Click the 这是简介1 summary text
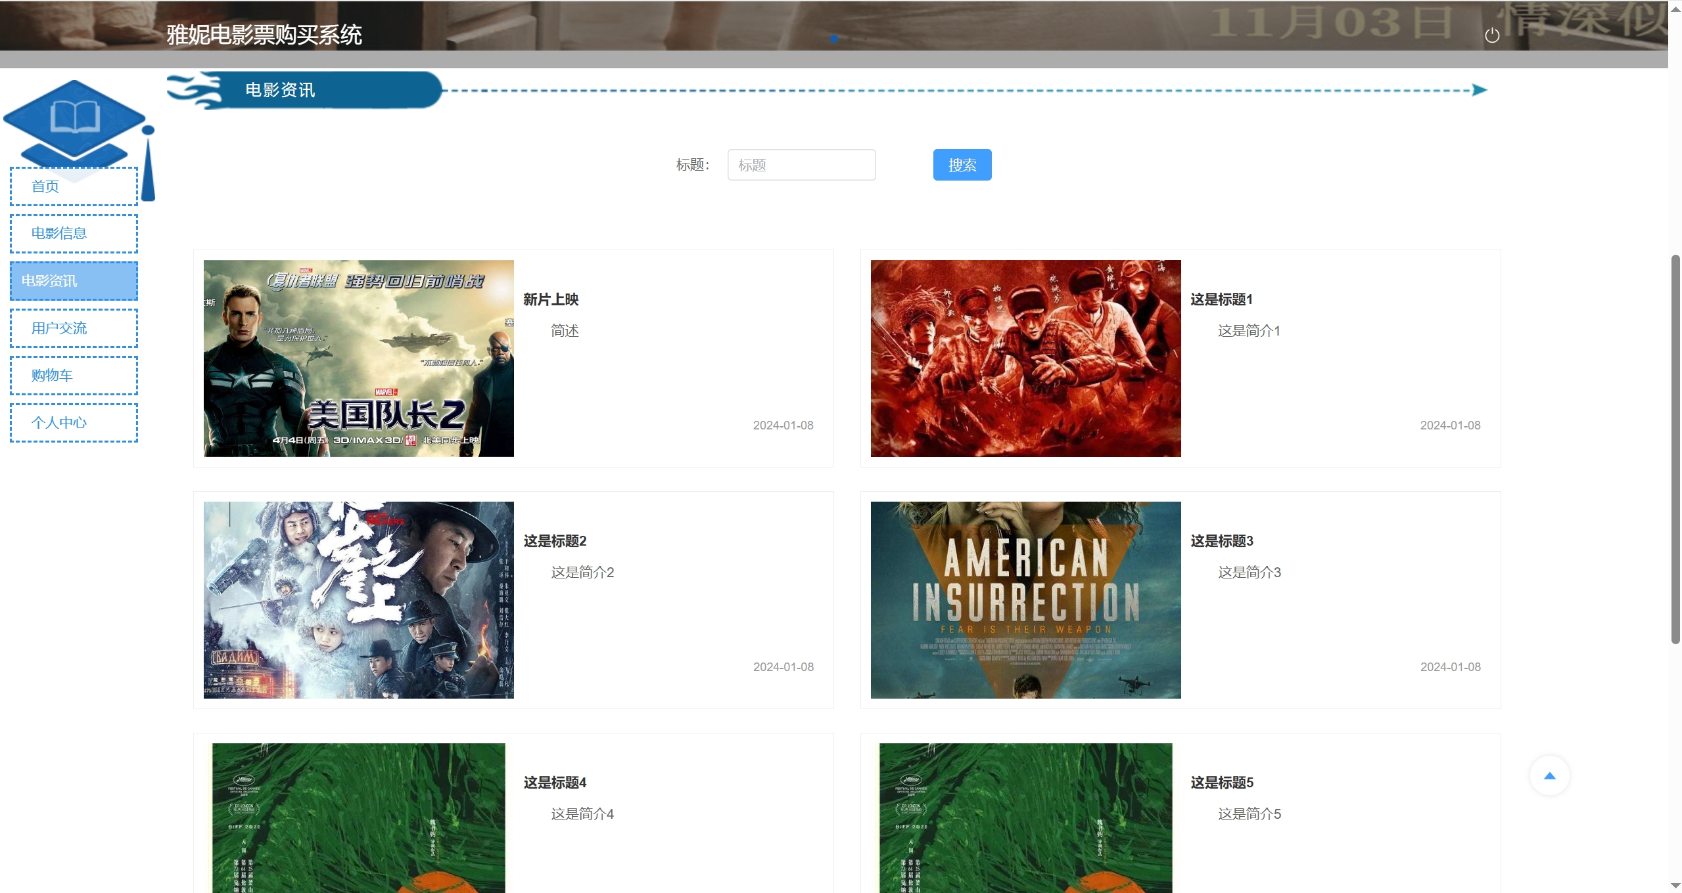This screenshot has height=893, width=1682. pyautogui.click(x=1249, y=331)
